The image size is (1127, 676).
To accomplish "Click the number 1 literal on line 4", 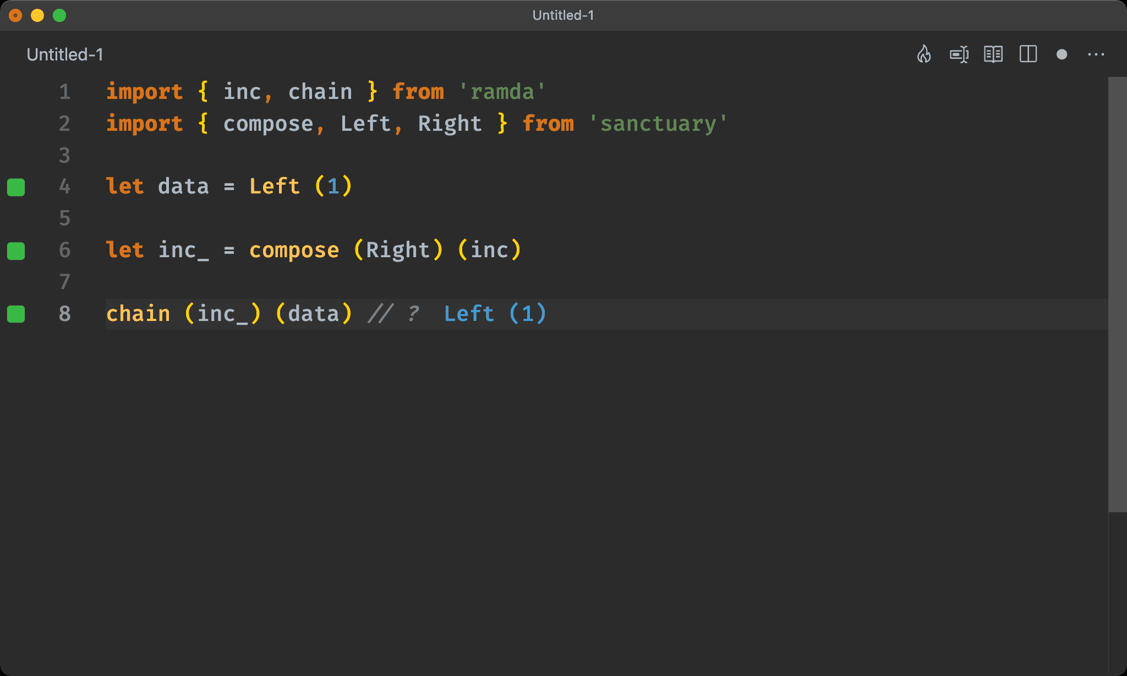I will [333, 187].
